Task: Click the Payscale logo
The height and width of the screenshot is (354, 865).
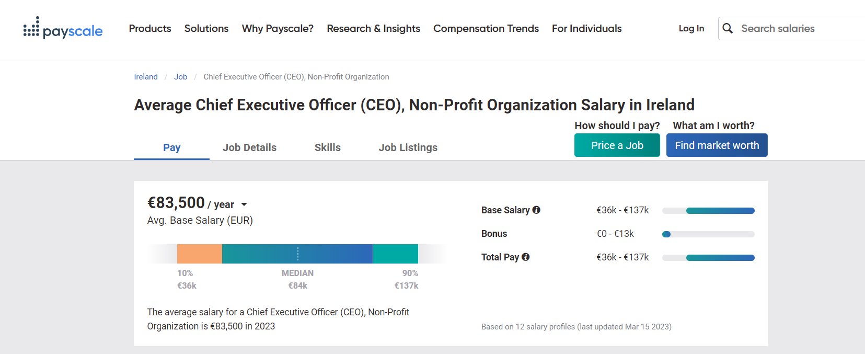Action: point(63,28)
